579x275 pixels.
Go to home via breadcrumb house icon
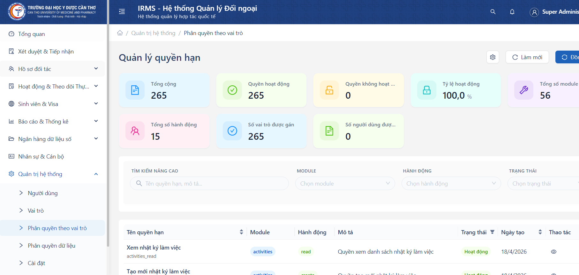tap(120, 33)
